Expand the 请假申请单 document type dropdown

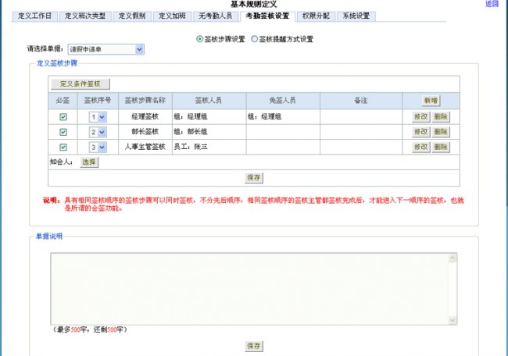click(106, 49)
